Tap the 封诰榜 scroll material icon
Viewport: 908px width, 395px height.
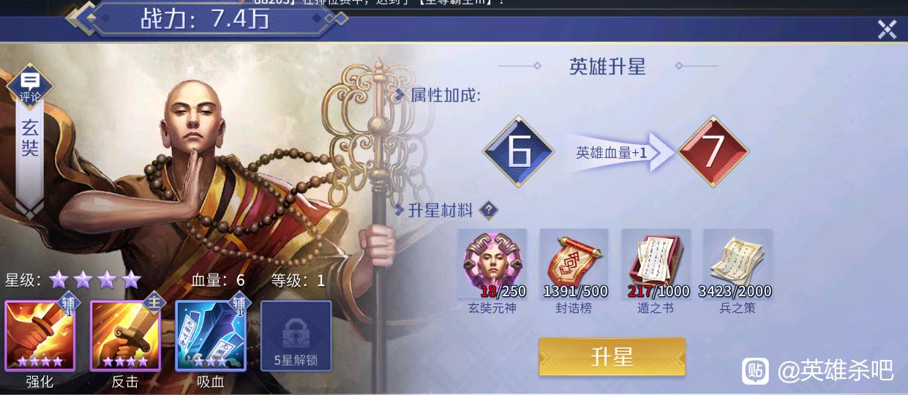tap(574, 263)
